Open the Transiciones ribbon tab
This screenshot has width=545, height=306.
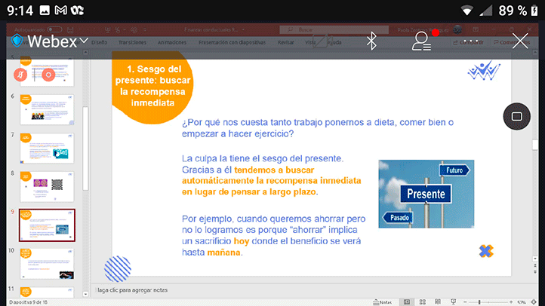point(132,42)
